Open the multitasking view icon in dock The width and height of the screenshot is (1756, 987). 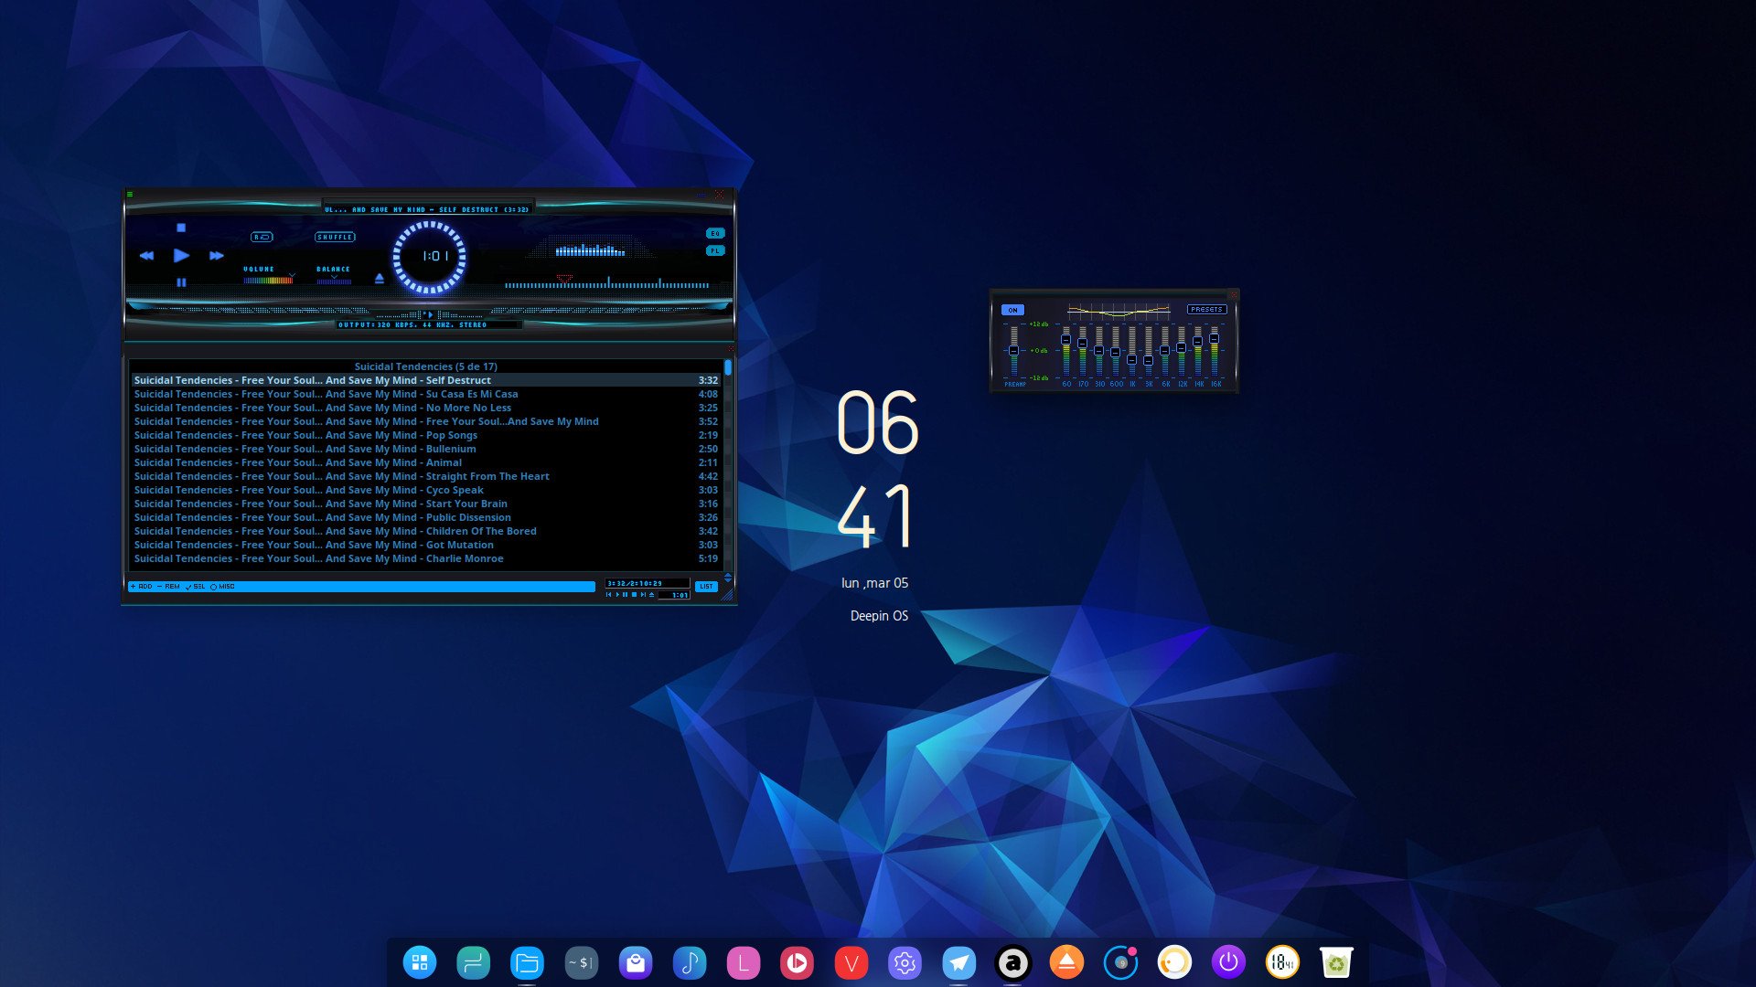coord(473,962)
